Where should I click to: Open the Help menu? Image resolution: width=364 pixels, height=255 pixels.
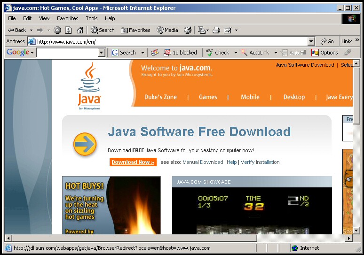tap(110, 18)
